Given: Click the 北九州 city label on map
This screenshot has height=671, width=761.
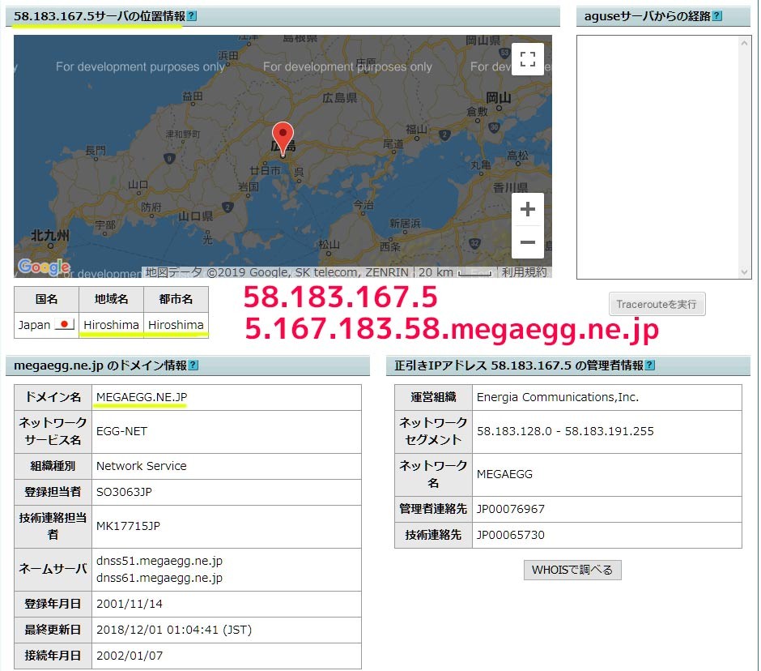Looking at the screenshot, I should point(50,236).
